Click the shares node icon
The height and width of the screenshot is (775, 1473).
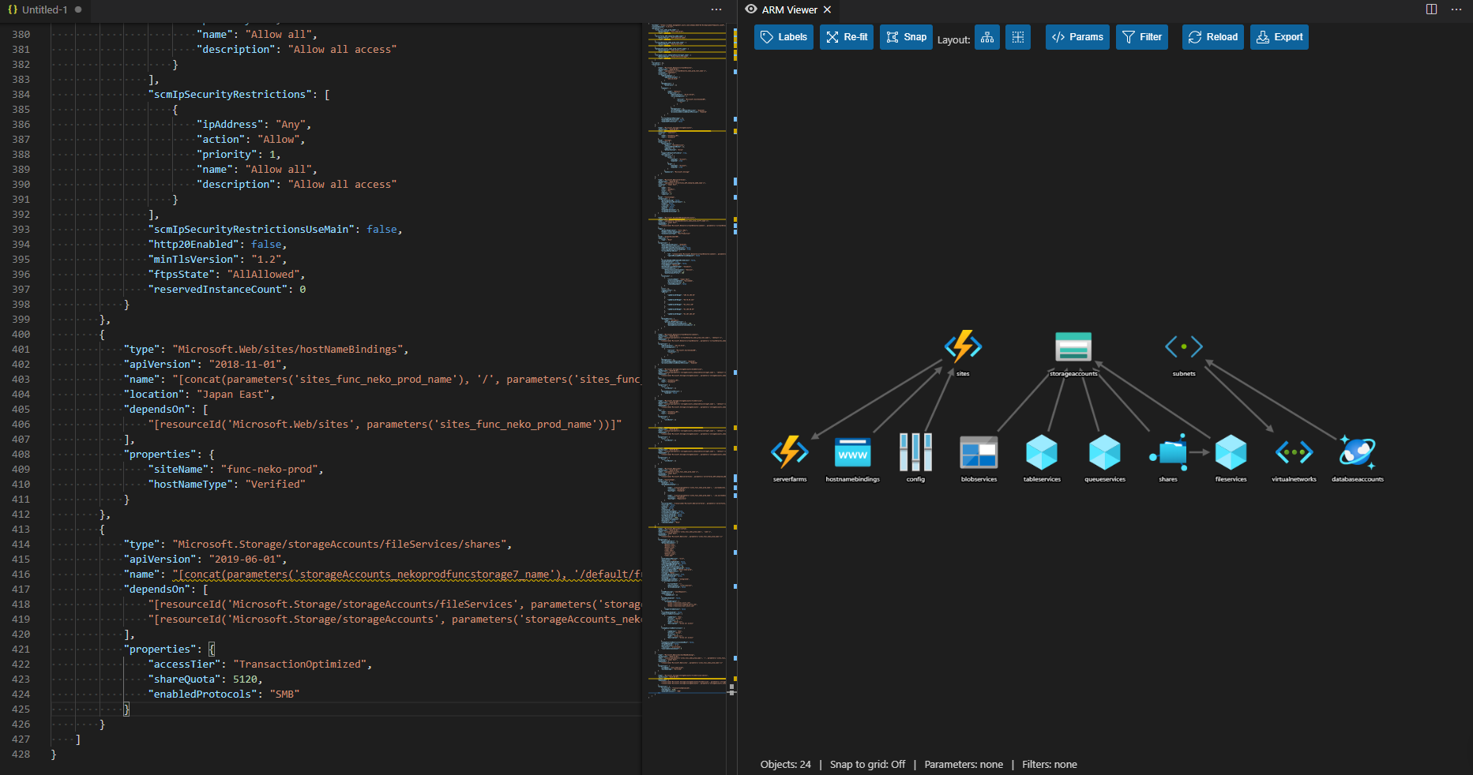[x=1168, y=451]
